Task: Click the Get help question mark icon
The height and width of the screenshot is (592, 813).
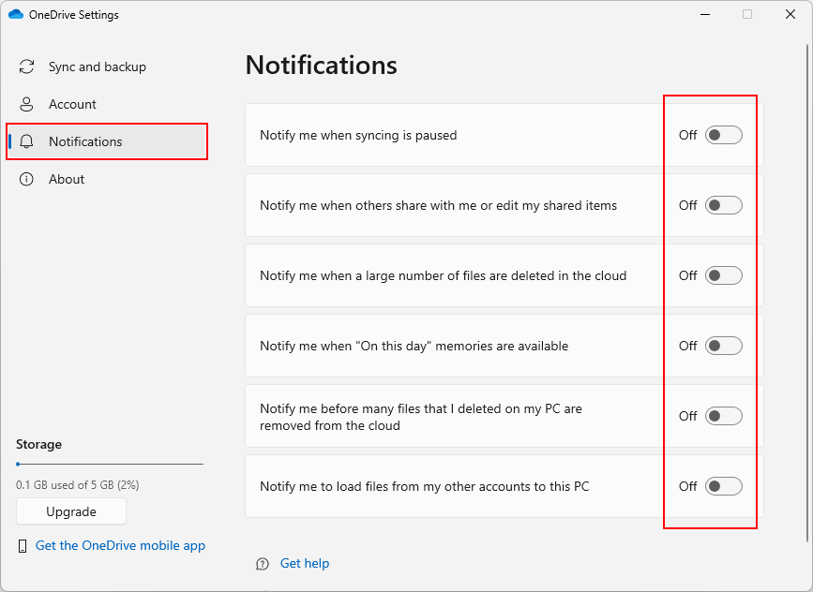Action: click(263, 564)
